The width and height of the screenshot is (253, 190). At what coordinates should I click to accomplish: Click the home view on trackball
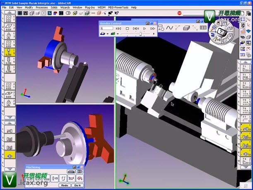pos(218,24)
